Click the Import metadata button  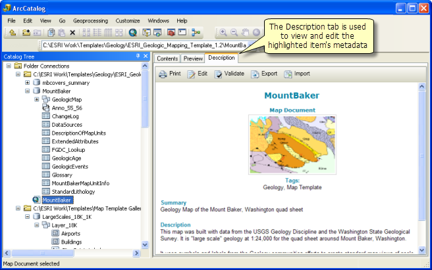click(x=297, y=74)
